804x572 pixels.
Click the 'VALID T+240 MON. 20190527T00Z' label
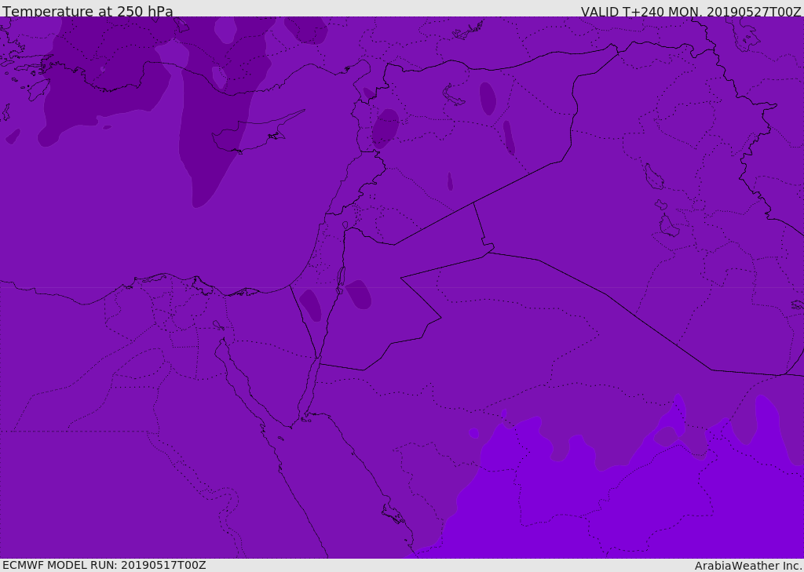click(x=691, y=11)
